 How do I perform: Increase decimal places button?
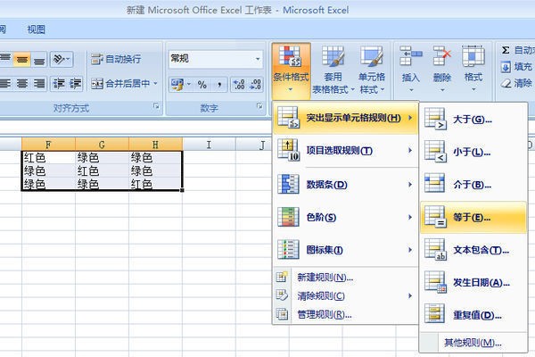click(x=239, y=85)
